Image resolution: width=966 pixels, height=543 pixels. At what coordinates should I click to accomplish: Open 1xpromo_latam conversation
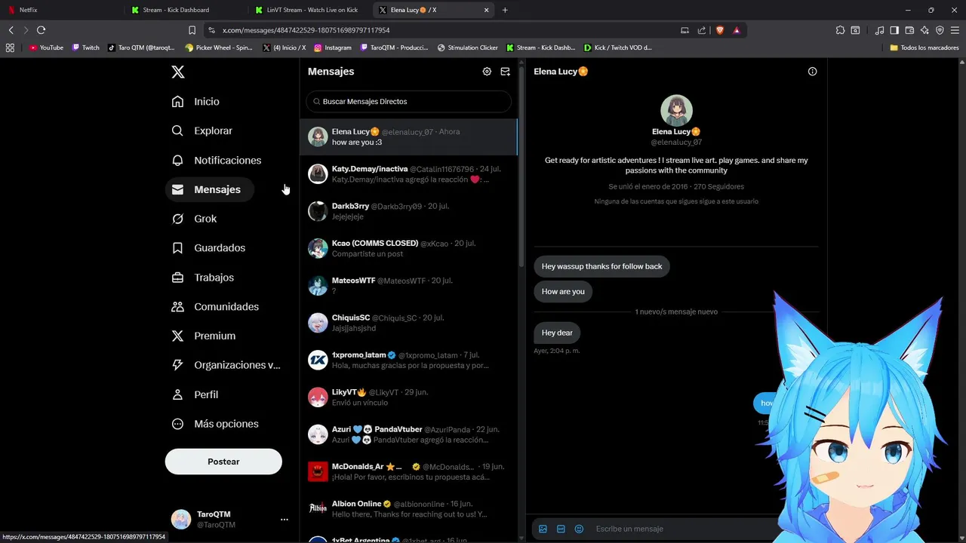408,360
